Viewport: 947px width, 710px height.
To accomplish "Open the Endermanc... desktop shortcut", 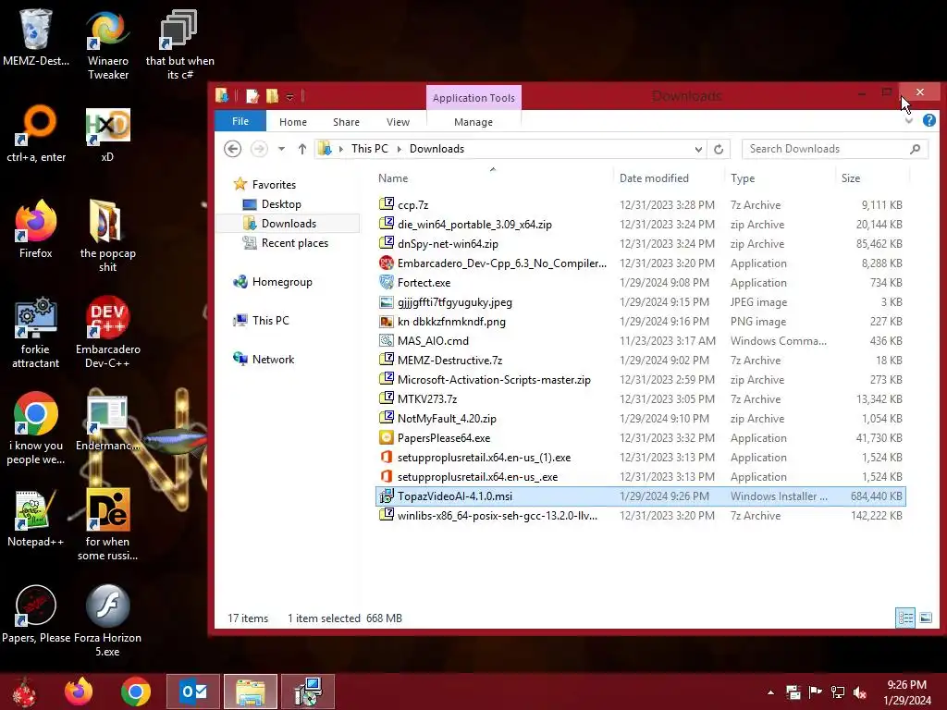I will [107, 422].
